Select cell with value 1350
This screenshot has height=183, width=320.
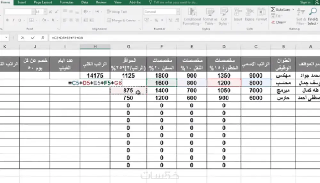pyautogui.click(x=224, y=75)
